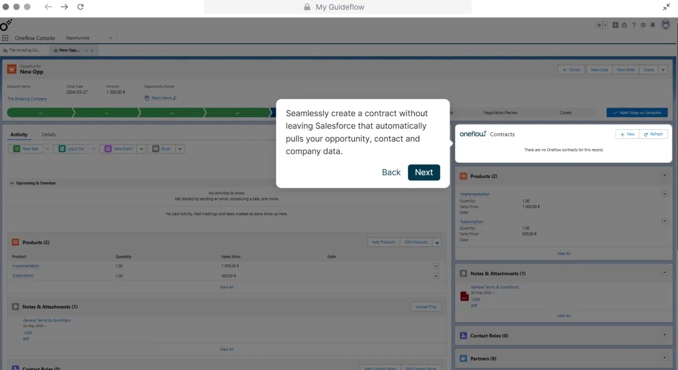
Task: Click the favorites star icon
Action: (599, 25)
